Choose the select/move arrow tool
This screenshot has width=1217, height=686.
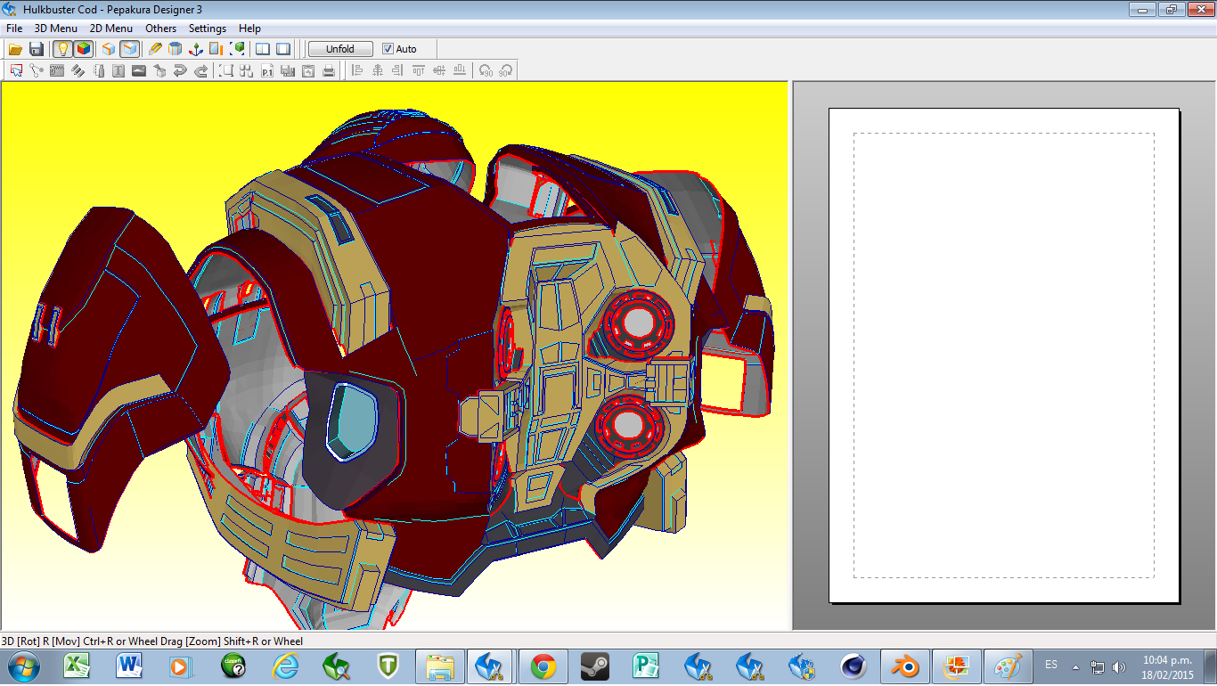click(x=16, y=70)
